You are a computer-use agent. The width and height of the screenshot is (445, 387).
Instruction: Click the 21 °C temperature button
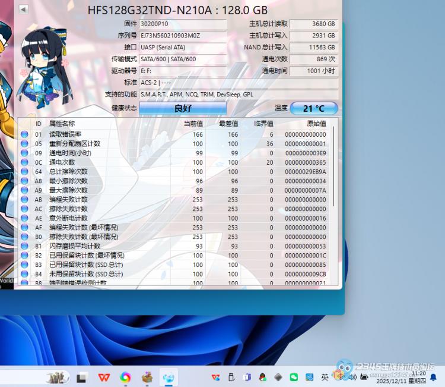(314, 108)
